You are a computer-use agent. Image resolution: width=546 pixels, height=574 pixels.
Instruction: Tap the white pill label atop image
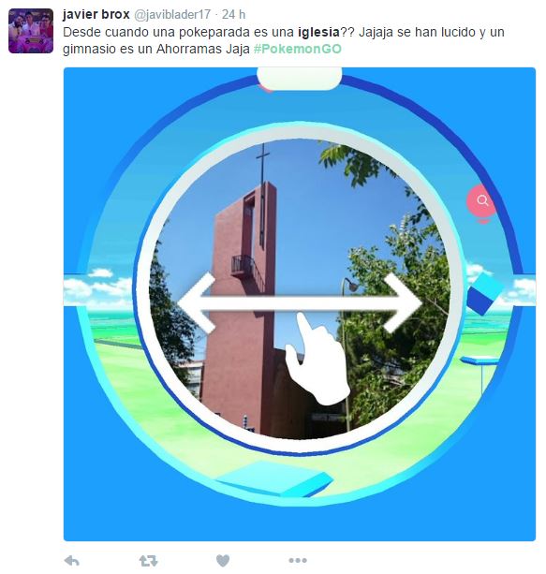click(300, 78)
